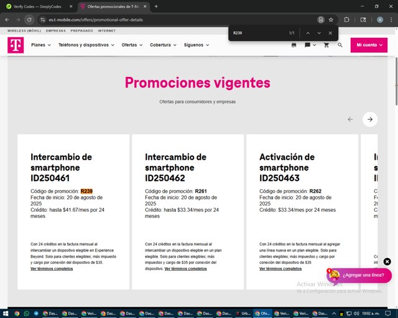Open the store locator icon
Viewport: 398px width, 318px height.
click(294, 45)
